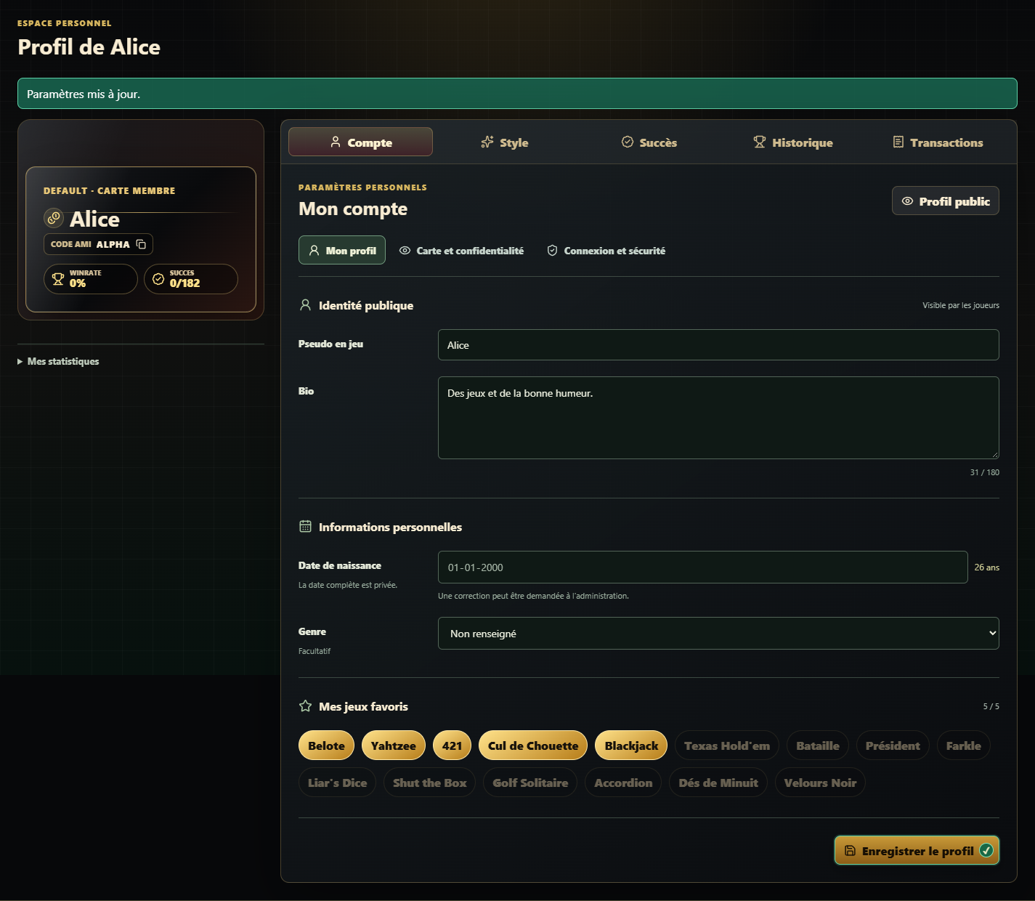The width and height of the screenshot is (1035, 901).
Task: Click the star icon beside Mes jeux favoris
Action: pos(306,706)
